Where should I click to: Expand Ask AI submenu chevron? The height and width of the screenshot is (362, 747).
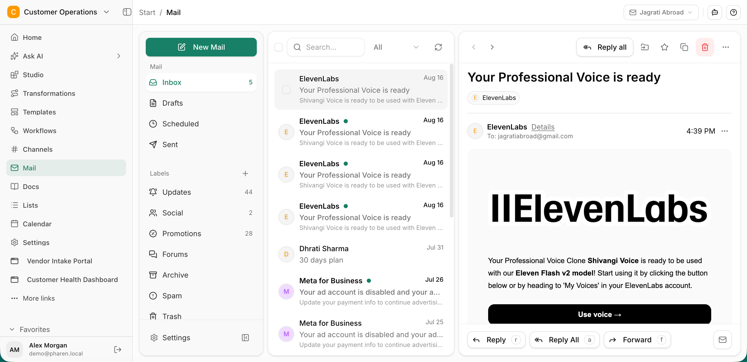click(119, 56)
